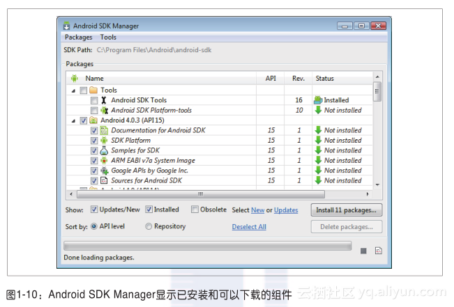
Task: Click the Sources for Android SDK icon
Action: [x=104, y=180]
